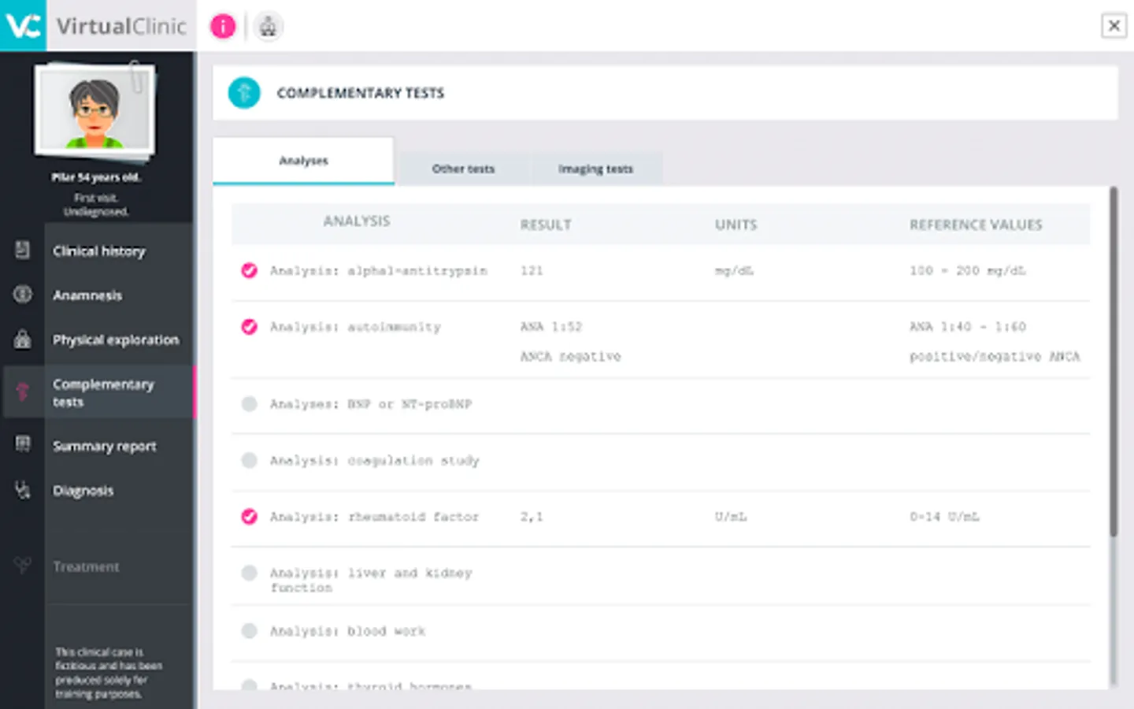Screen dimensions: 1134x709
Task: Open the Treatment section link
Action: [x=87, y=566]
